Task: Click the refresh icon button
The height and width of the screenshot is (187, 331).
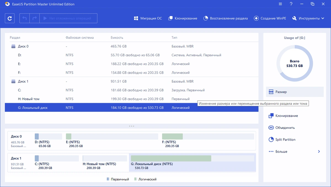Action: [10, 18]
